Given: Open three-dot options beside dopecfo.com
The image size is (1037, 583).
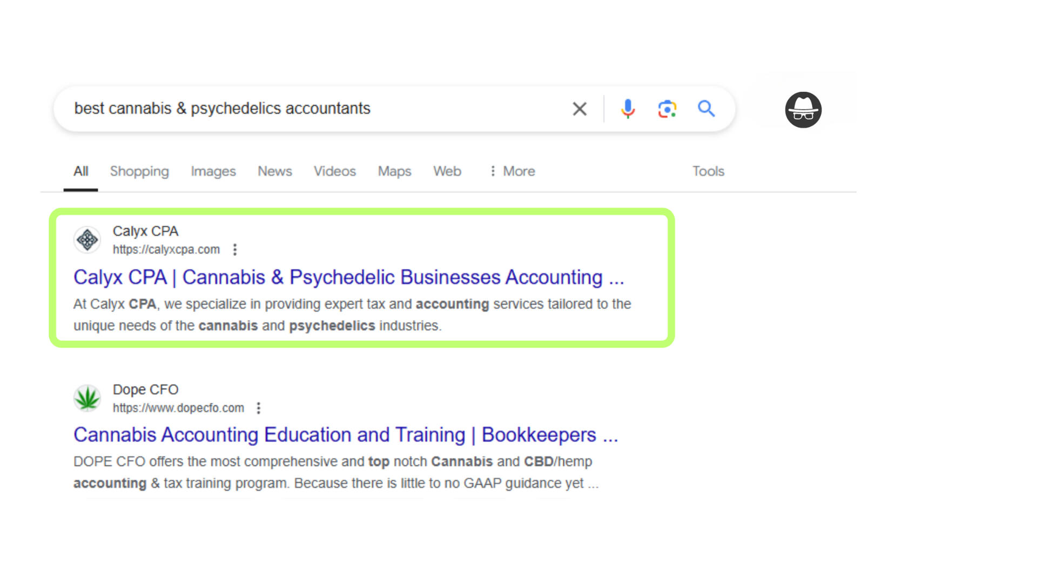Looking at the screenshot, I should coord(259,408).
